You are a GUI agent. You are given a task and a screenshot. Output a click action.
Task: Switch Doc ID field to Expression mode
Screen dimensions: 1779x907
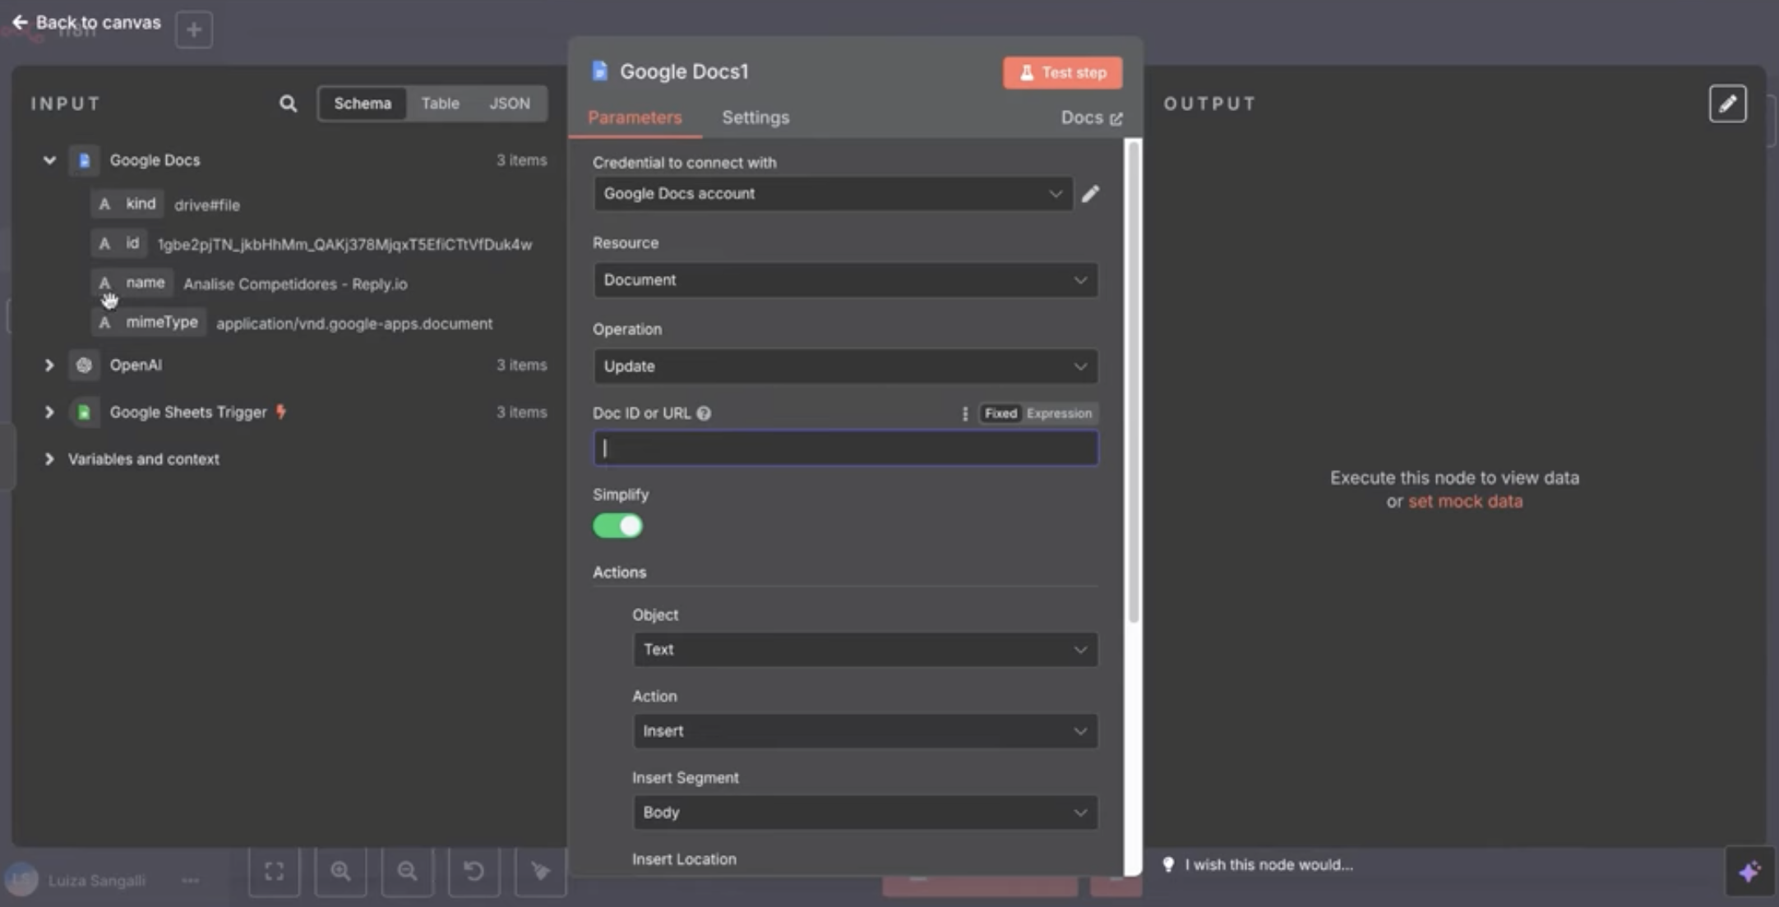coord(1060,413)
